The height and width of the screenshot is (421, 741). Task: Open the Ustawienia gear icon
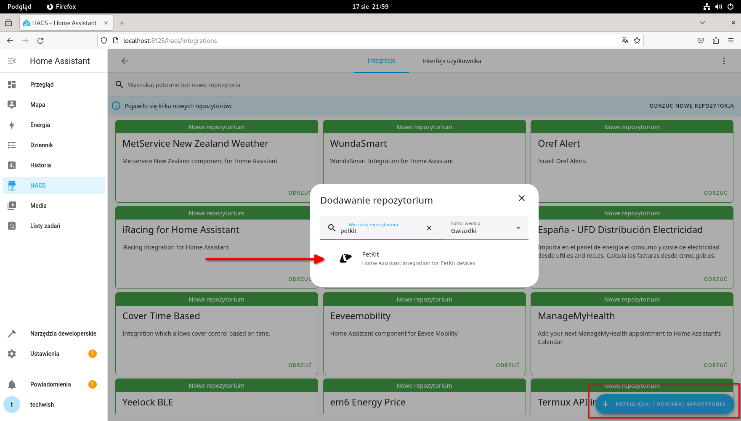(x=12, y=354)
